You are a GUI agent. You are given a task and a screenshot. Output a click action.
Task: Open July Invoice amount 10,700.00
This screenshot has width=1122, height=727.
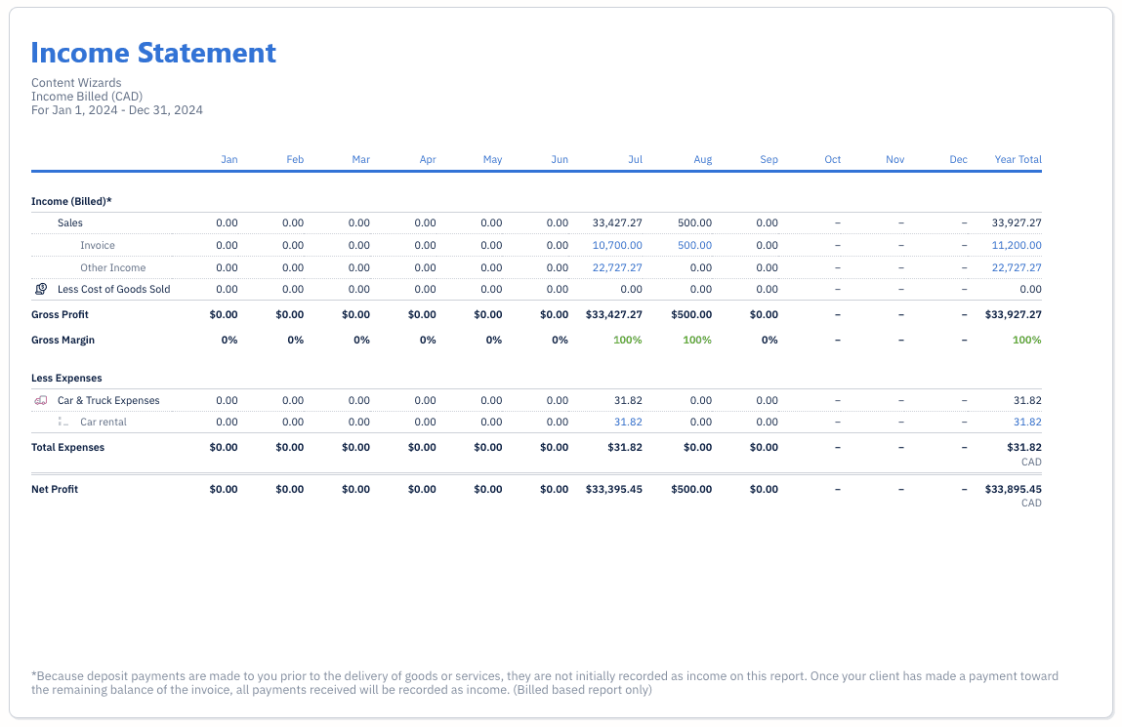tap(617, 246)
